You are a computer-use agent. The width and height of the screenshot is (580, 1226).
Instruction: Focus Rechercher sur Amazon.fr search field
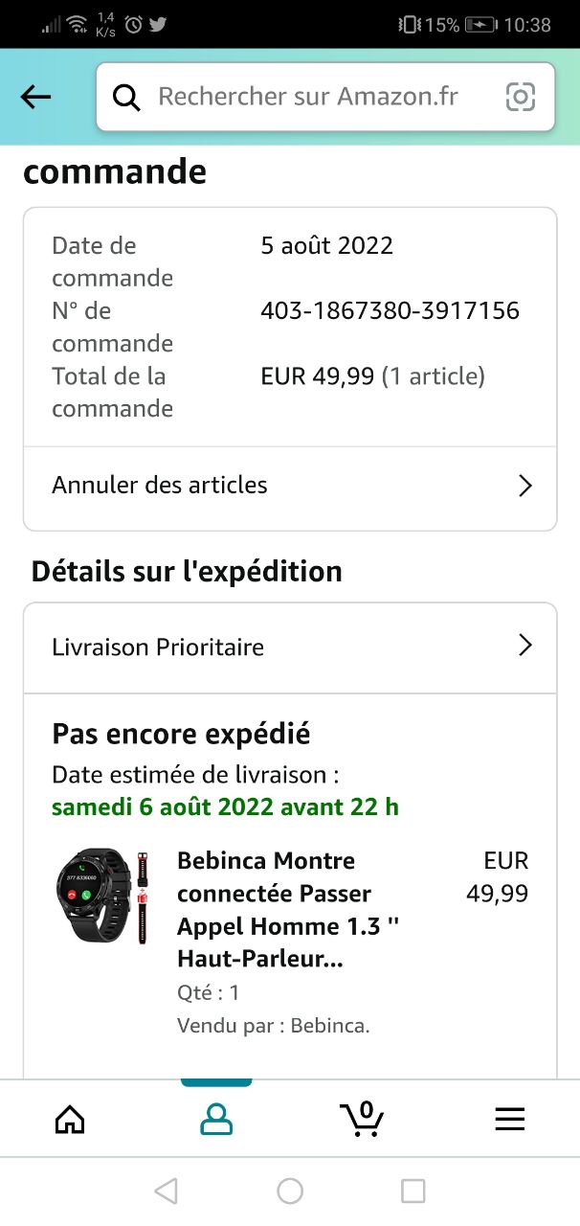pos(308,97)
